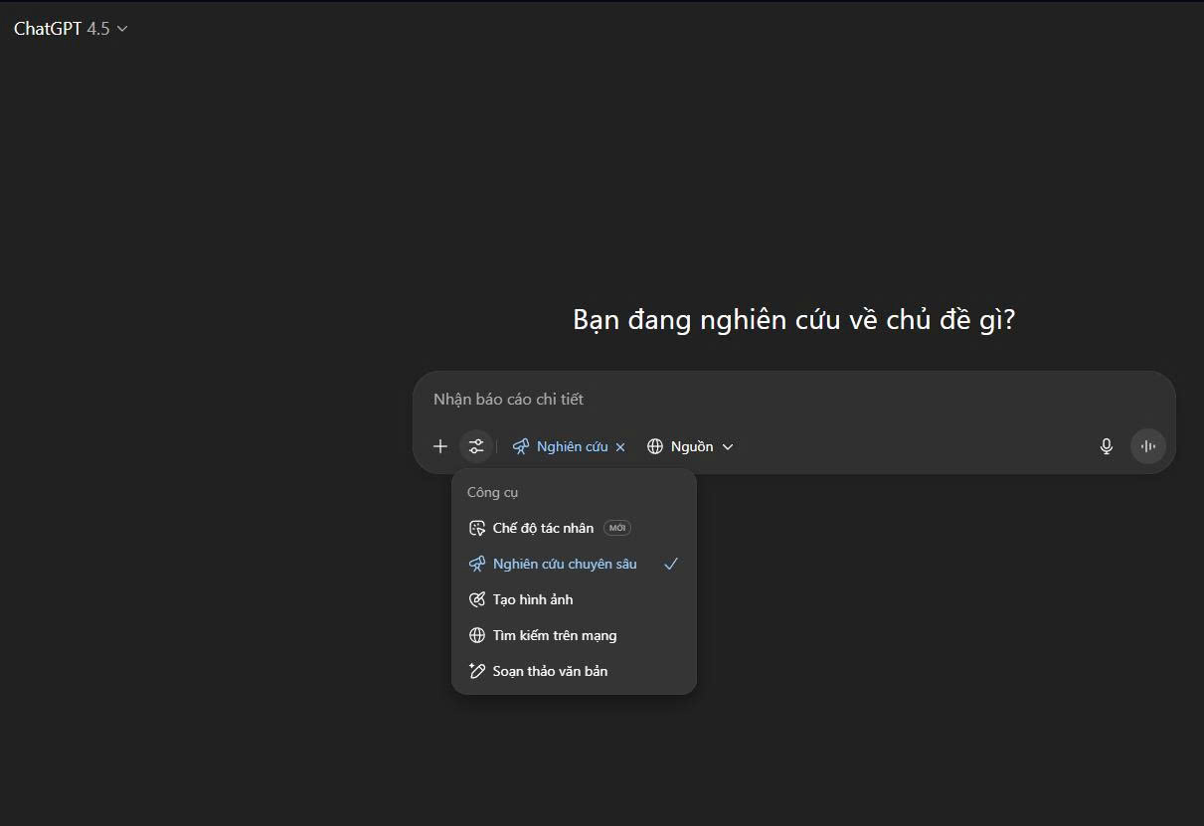Click the heading Bạn đang nghiên cứu về chủ đề gì?
Image resolution: width=1204 pixels, height=826 pixels.
(793, 320)
